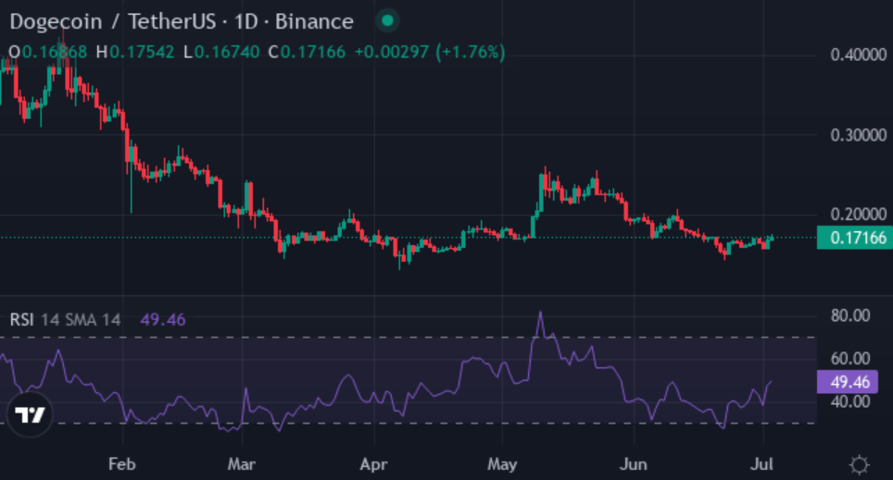
Task: Click the 40.00 level on RSI scale
Action: pos(849,401)
